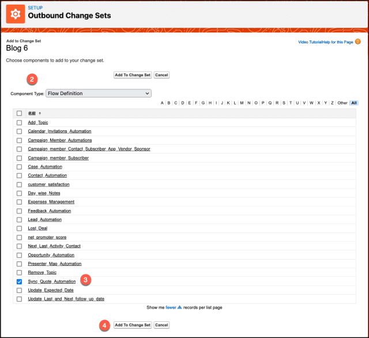Click the red step 2 marker
Screen dimensions: 369x338
32,79
